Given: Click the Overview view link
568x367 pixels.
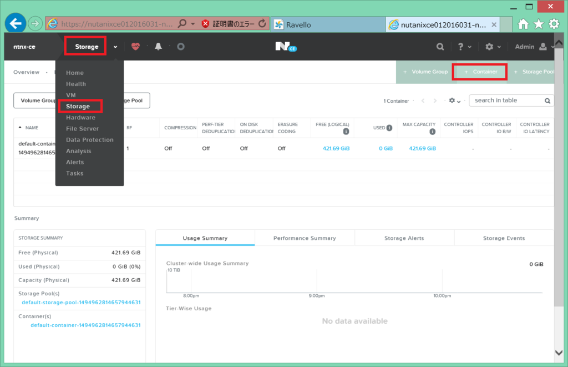Looking at the screenshot, I should [26, 72].
